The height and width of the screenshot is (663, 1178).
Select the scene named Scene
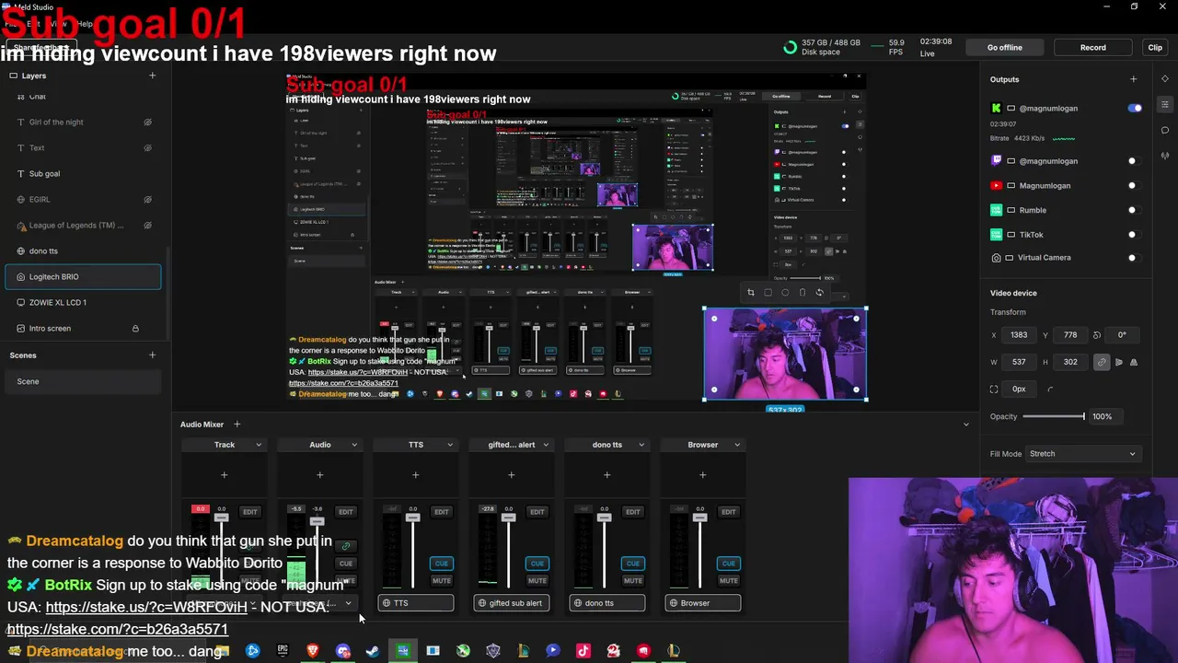pos(83,381)
